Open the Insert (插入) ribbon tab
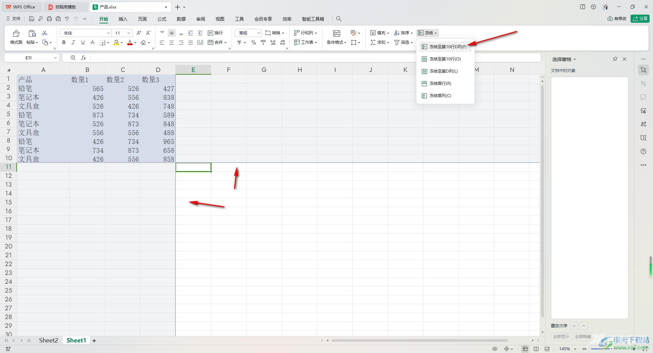Screen dimensions: 653x353 click(123, 19)
